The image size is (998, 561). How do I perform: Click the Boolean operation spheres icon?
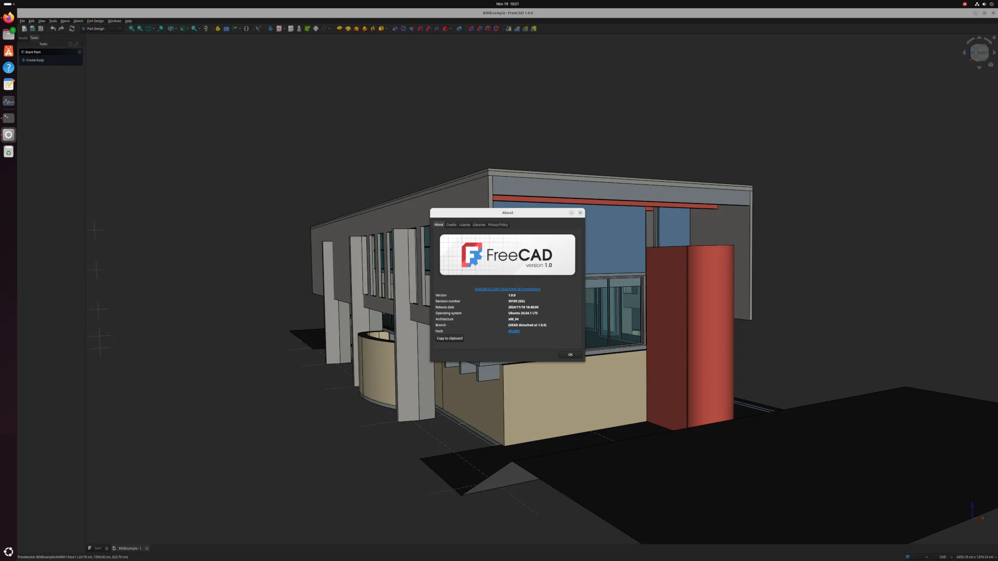coord(459,29)
